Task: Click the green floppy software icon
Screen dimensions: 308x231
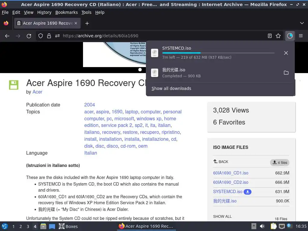Action: [x=14, y=85]
